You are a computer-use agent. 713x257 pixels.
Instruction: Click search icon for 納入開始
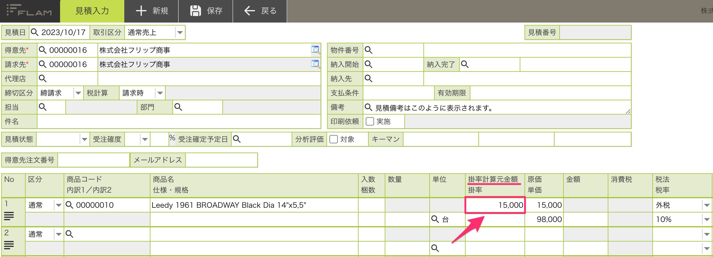pos(368,64)
